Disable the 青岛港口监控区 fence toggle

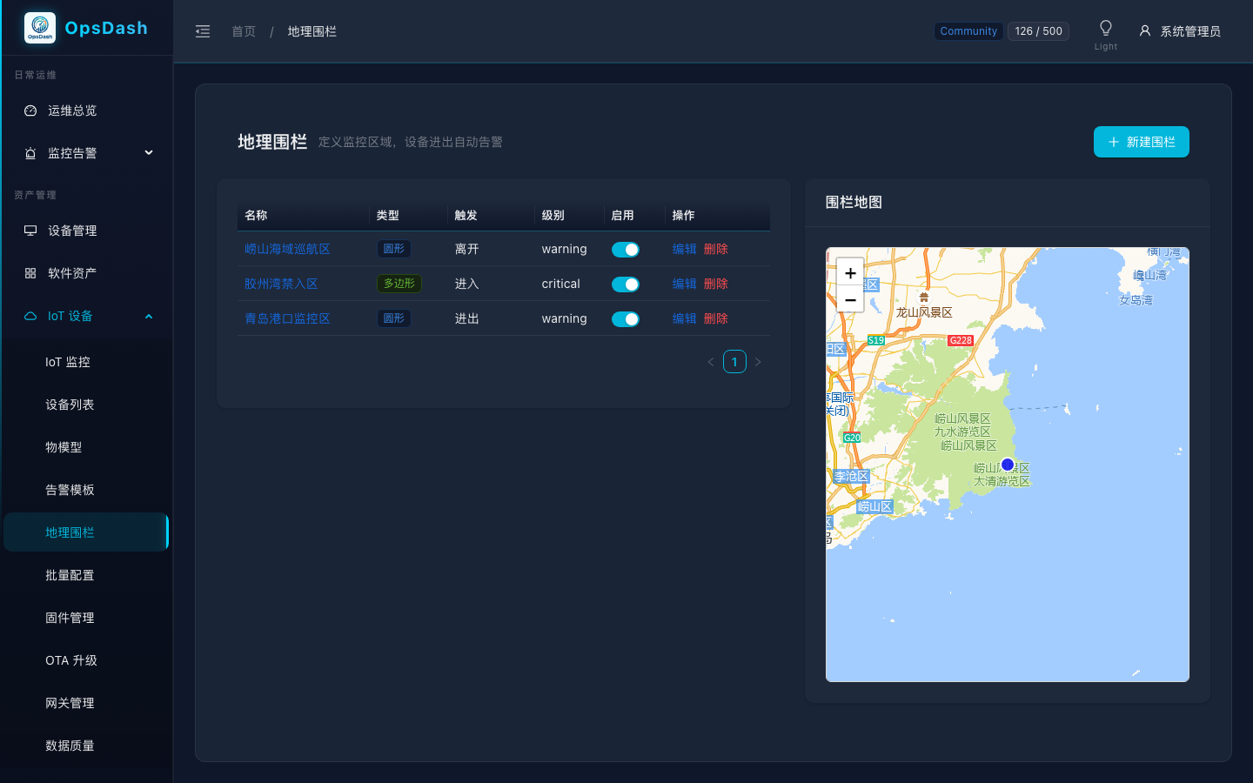pos(626,319)
